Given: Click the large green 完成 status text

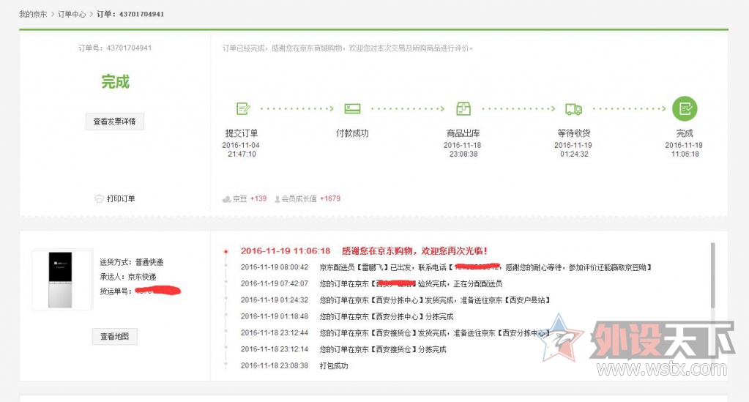Looking at the screenshot, I should pyautogui.click(x=115, y=82).
